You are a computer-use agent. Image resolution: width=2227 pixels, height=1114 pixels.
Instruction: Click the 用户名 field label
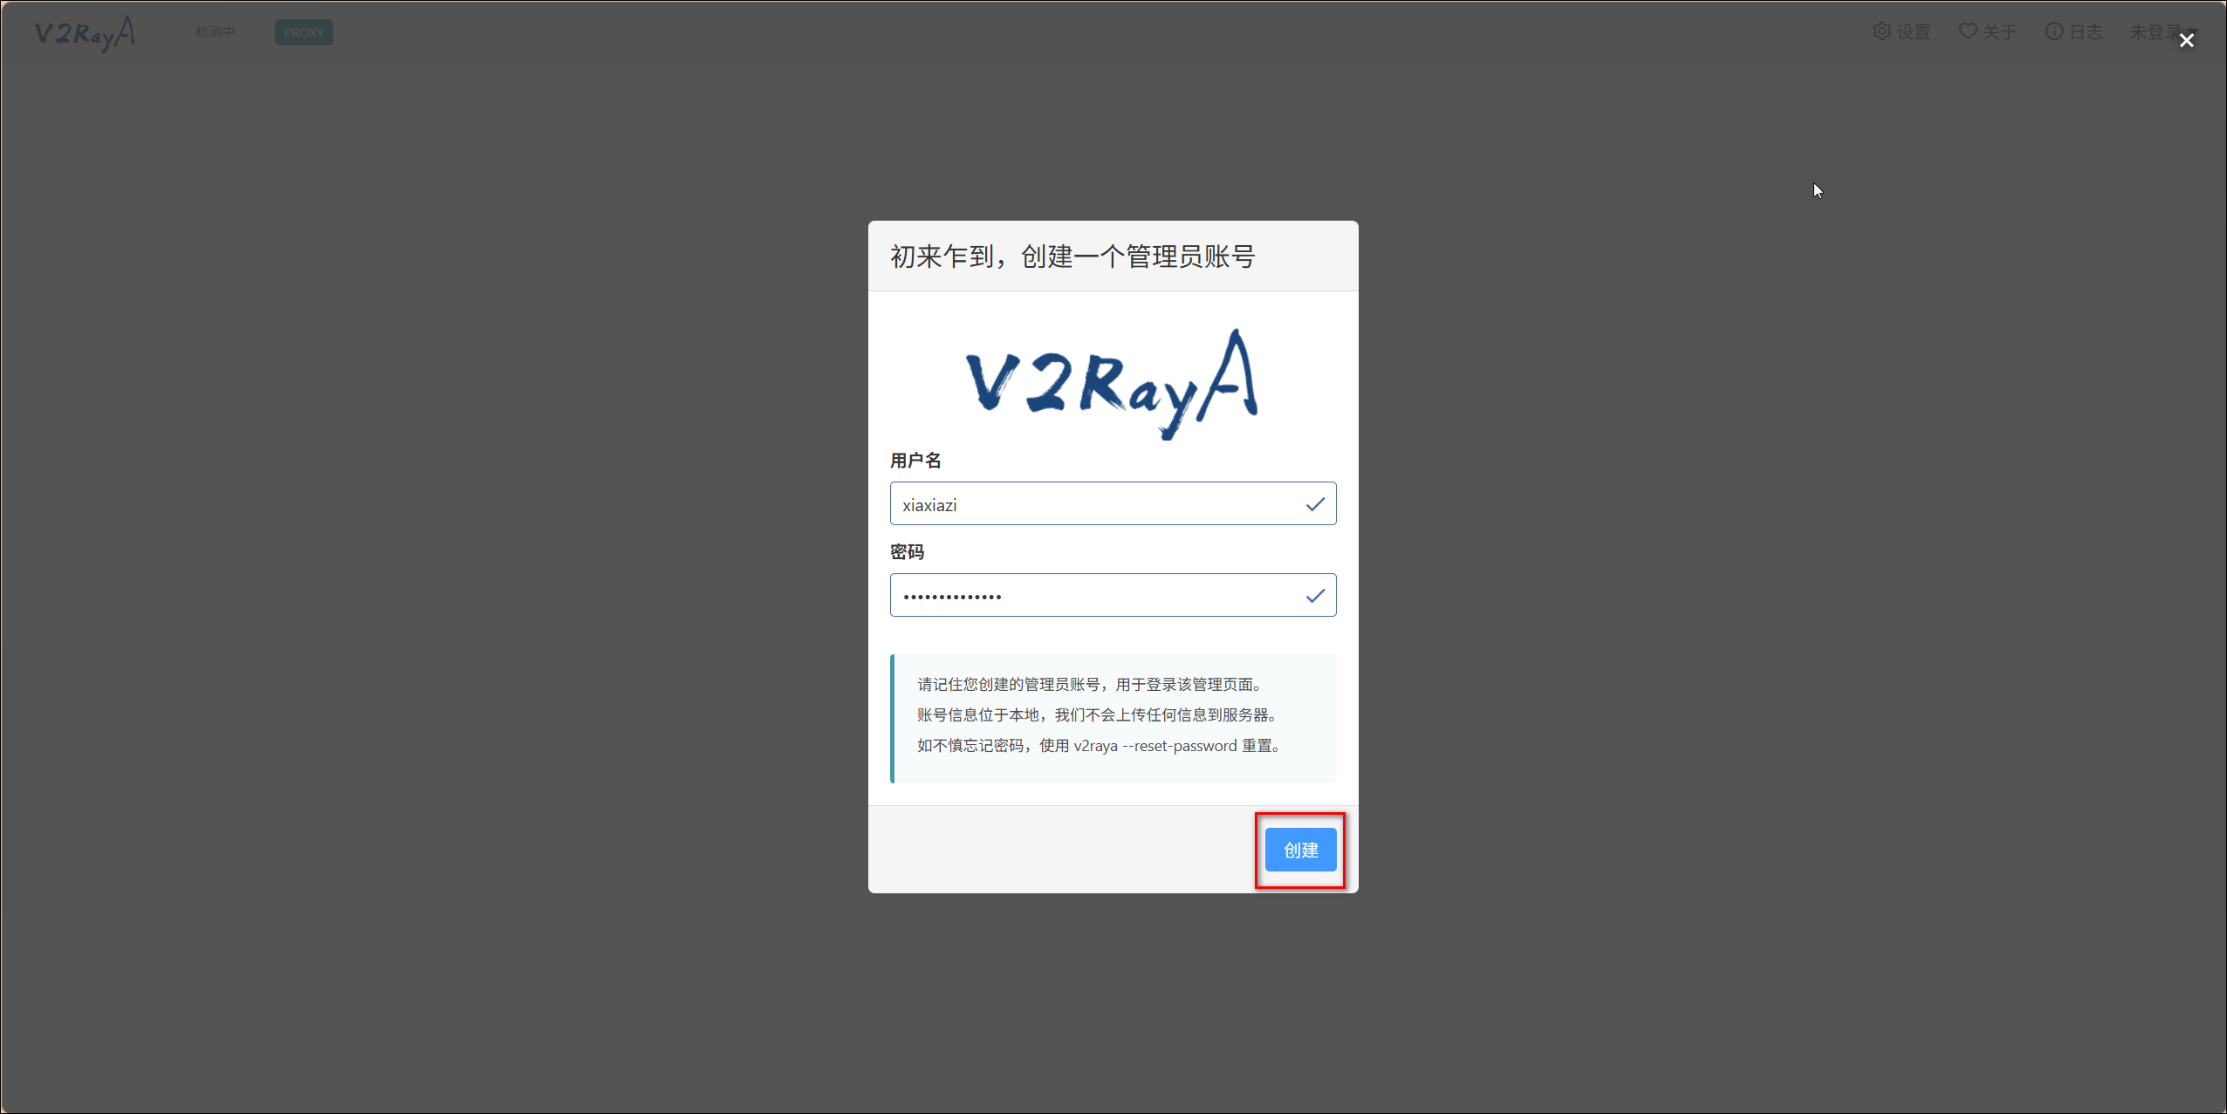tap(915, 461)
